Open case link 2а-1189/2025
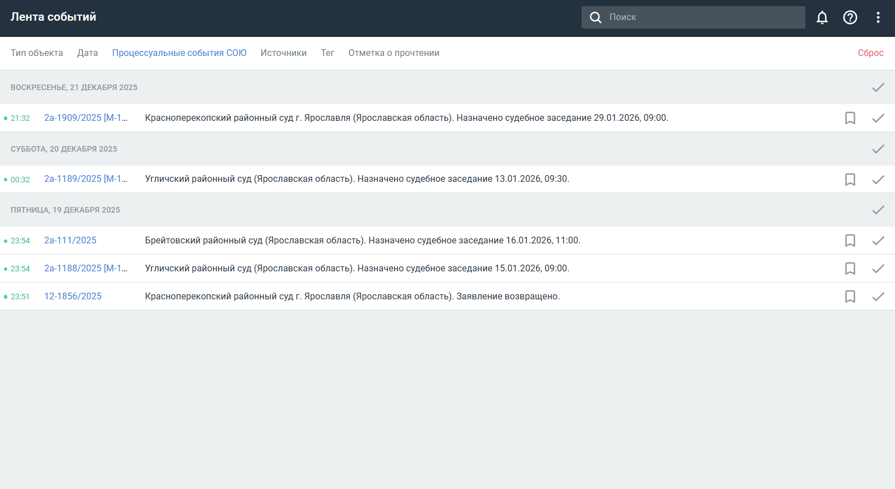Screen dimensions: 895x489 pyautogui.click(x=86, y=179)
